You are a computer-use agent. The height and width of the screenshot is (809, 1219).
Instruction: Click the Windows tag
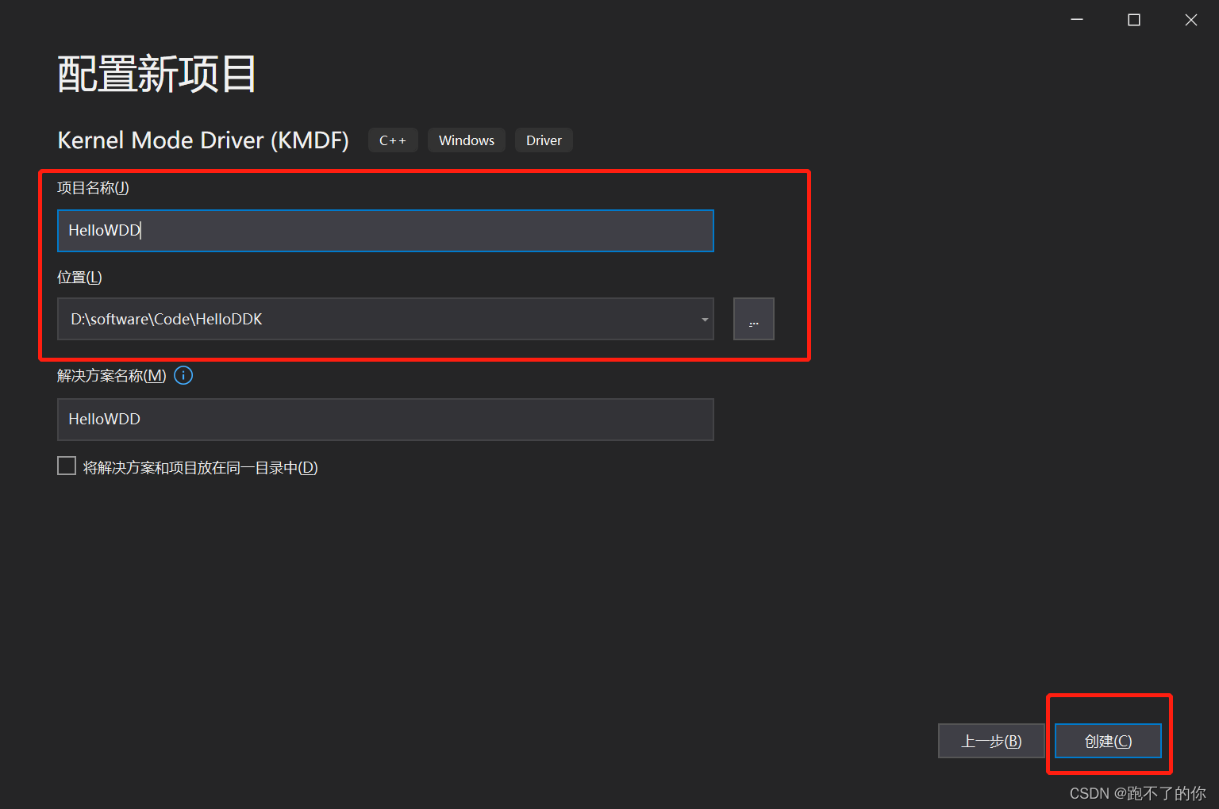(x=467, y=140)
